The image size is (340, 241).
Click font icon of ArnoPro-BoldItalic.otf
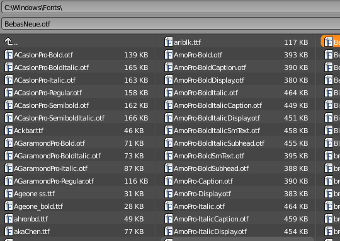pos(169,92)
